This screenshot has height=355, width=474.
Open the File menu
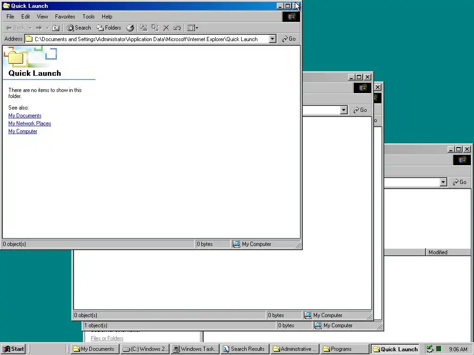[x=10, y=17]
